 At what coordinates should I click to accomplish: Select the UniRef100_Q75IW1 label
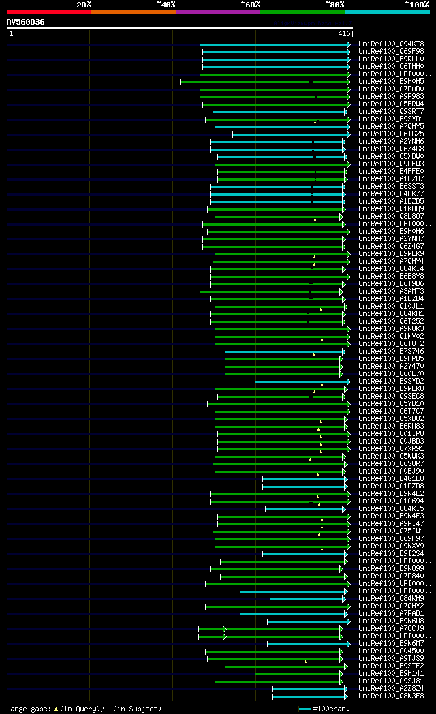click(x=391, y=531)
